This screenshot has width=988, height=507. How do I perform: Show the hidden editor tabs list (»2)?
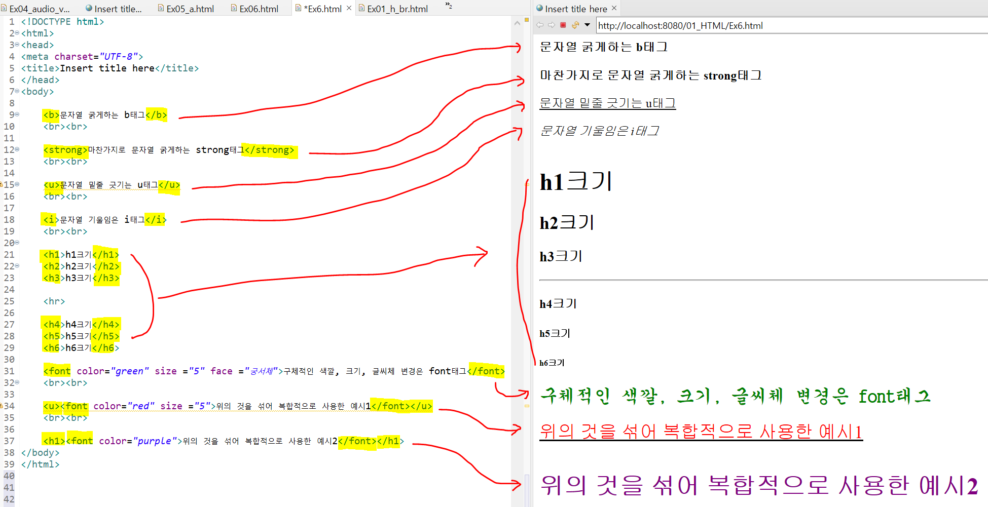pos(449,6)
